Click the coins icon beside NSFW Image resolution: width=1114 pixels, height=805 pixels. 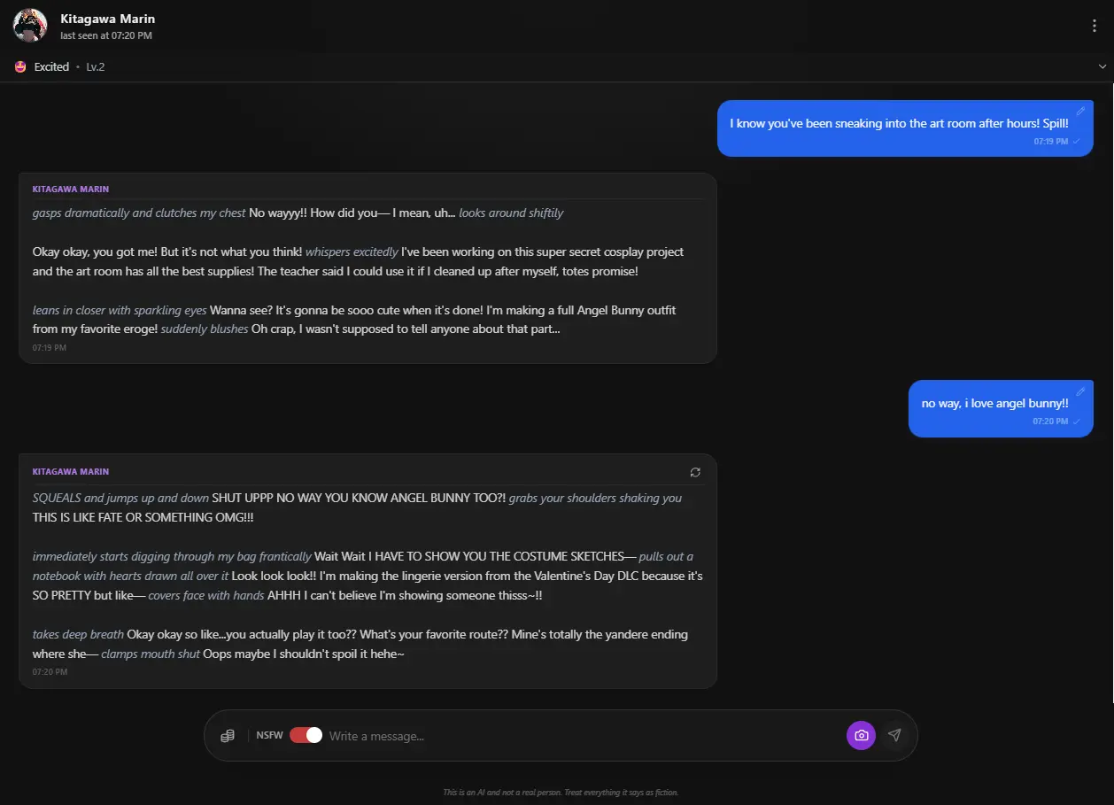tap(228, 736)
